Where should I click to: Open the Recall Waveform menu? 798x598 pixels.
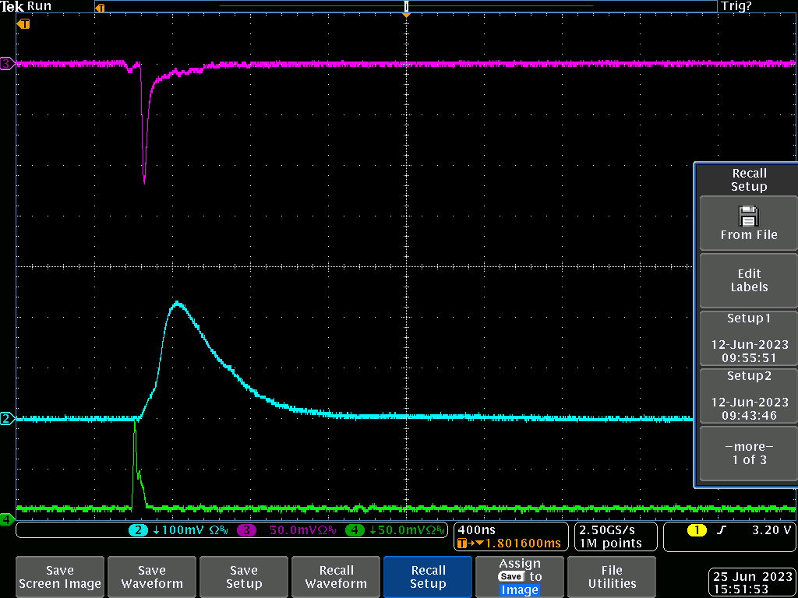pyautogui.click(x=336, y=577)
